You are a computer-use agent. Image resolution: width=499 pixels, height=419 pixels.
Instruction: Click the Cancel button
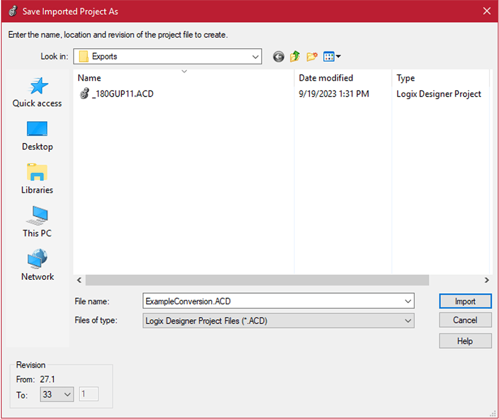tap(465, 320)
